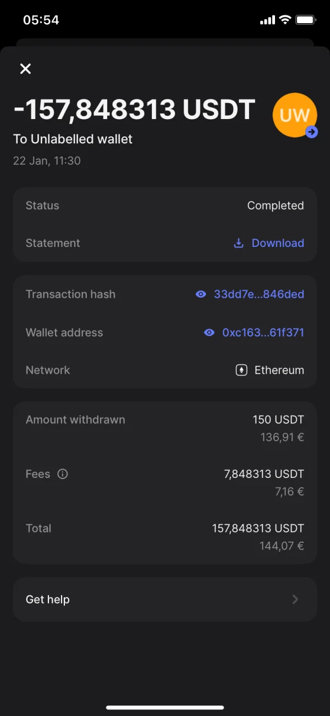The width and height of the screenshot is (330, 716).
Task: Select the Total 157,848313 USDT value
Action: [257, 528]
